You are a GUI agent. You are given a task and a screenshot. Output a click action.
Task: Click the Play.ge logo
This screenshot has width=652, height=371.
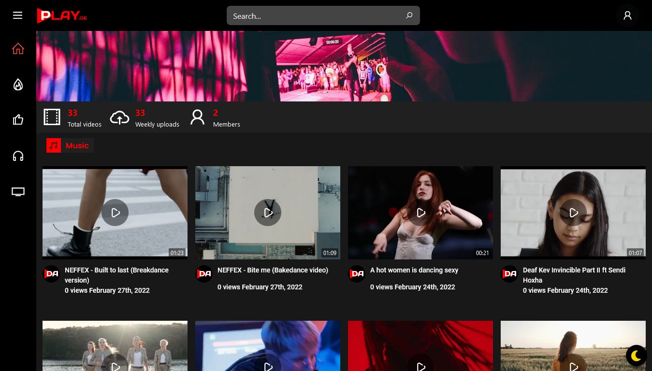click(62, 15)
